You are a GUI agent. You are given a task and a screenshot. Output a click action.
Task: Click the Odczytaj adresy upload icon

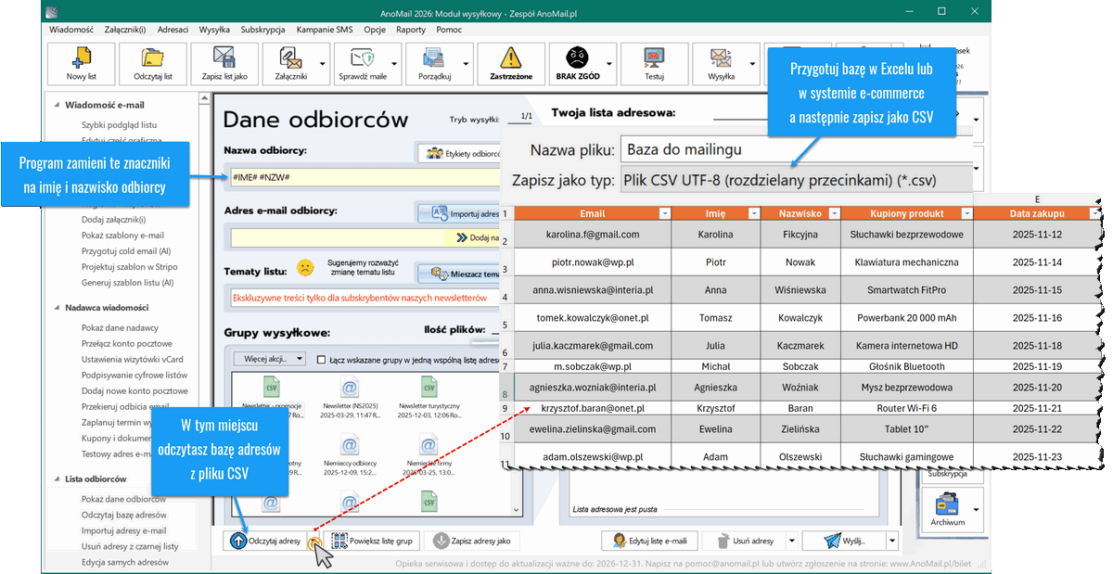coord(238,541)
